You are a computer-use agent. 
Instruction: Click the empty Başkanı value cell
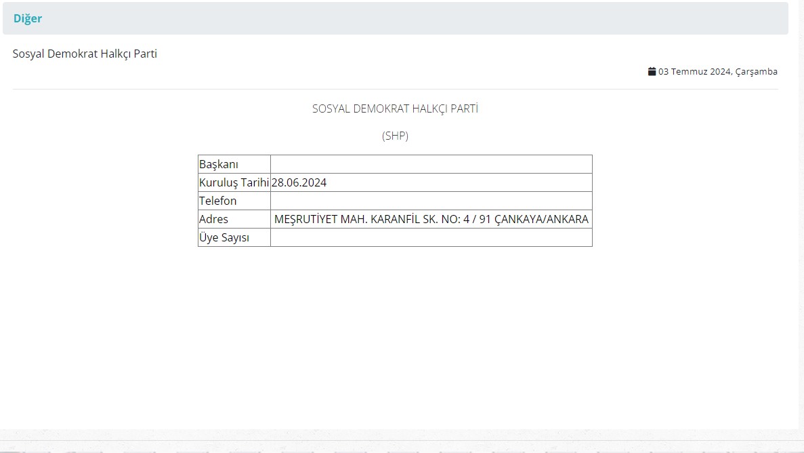tap(431, 163)
